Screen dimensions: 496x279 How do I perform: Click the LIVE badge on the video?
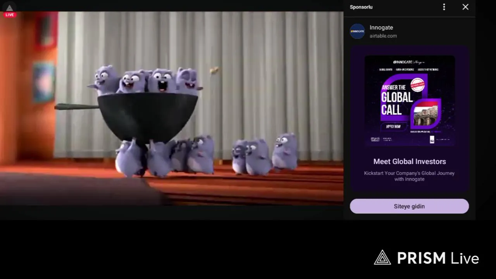click(10, 15)
